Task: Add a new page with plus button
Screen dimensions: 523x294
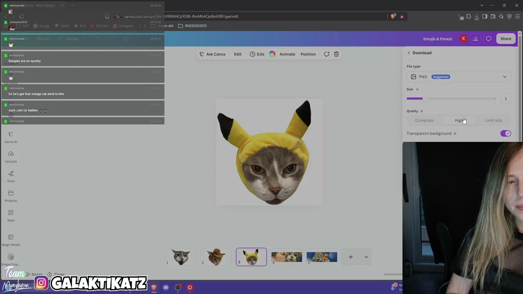Action: pos(351,257)
